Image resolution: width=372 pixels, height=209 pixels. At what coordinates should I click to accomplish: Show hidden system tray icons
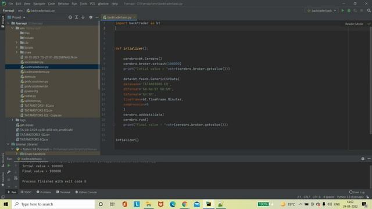coord(301,204)
